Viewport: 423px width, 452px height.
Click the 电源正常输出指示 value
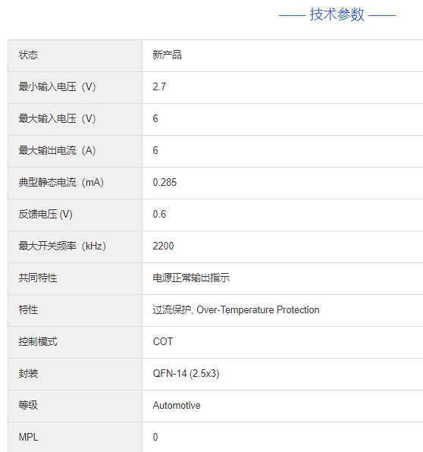(191, 278)
